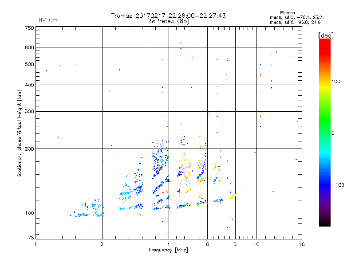Select the Tromsø date and time title
The image size is (355, 266).
[x=168, y=16]
